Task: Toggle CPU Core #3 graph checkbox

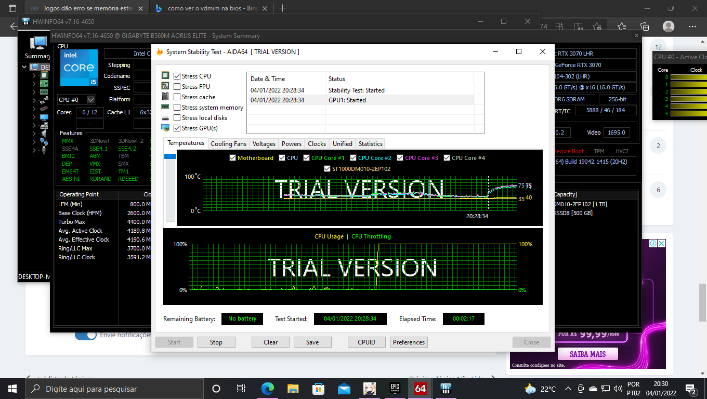Action: 400,158
